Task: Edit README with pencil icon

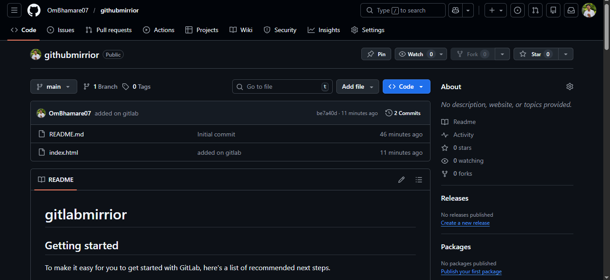Action: (401, 180)
